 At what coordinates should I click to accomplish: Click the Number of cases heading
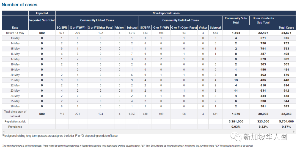click(20, 5)
